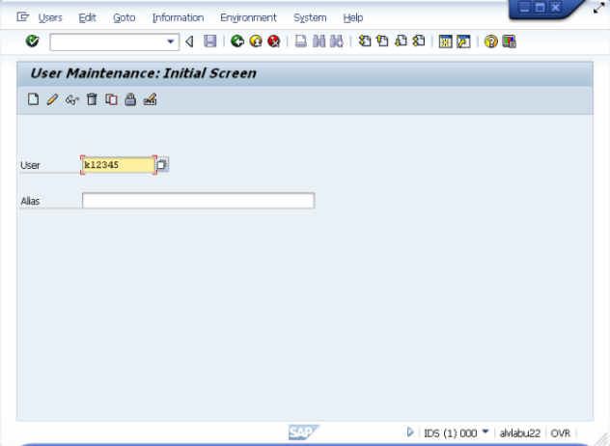
Task: Create new user with blank page icon
Action: coord(33,99)
